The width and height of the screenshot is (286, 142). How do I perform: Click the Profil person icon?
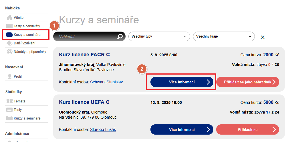[x=9, y=77]
